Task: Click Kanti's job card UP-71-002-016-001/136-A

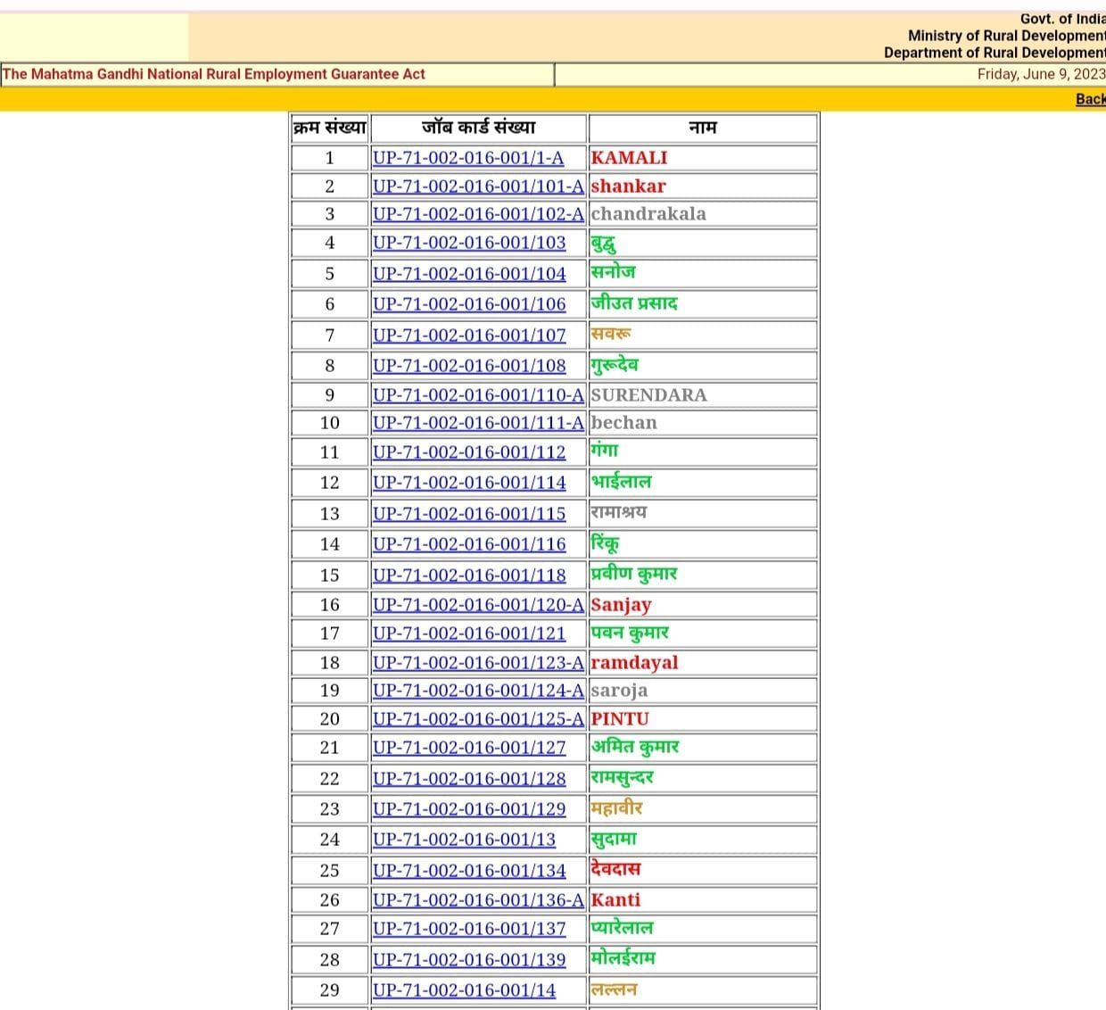Action: click(x=477, y=900)
